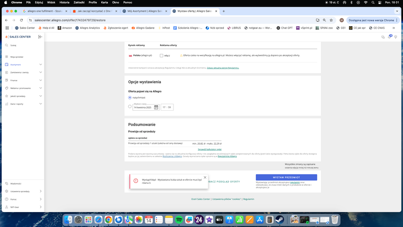The width and height of the screenshot is (403, 227).
Task: Open Calculator in the Dock
Action: point(269,220)
